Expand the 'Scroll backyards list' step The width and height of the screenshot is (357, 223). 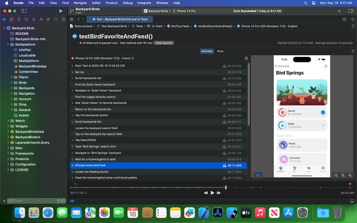(x=73, y=78)
